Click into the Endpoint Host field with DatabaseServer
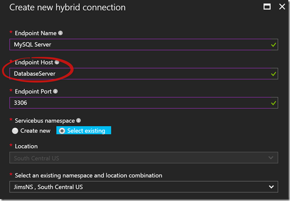 tap(143, 74)
